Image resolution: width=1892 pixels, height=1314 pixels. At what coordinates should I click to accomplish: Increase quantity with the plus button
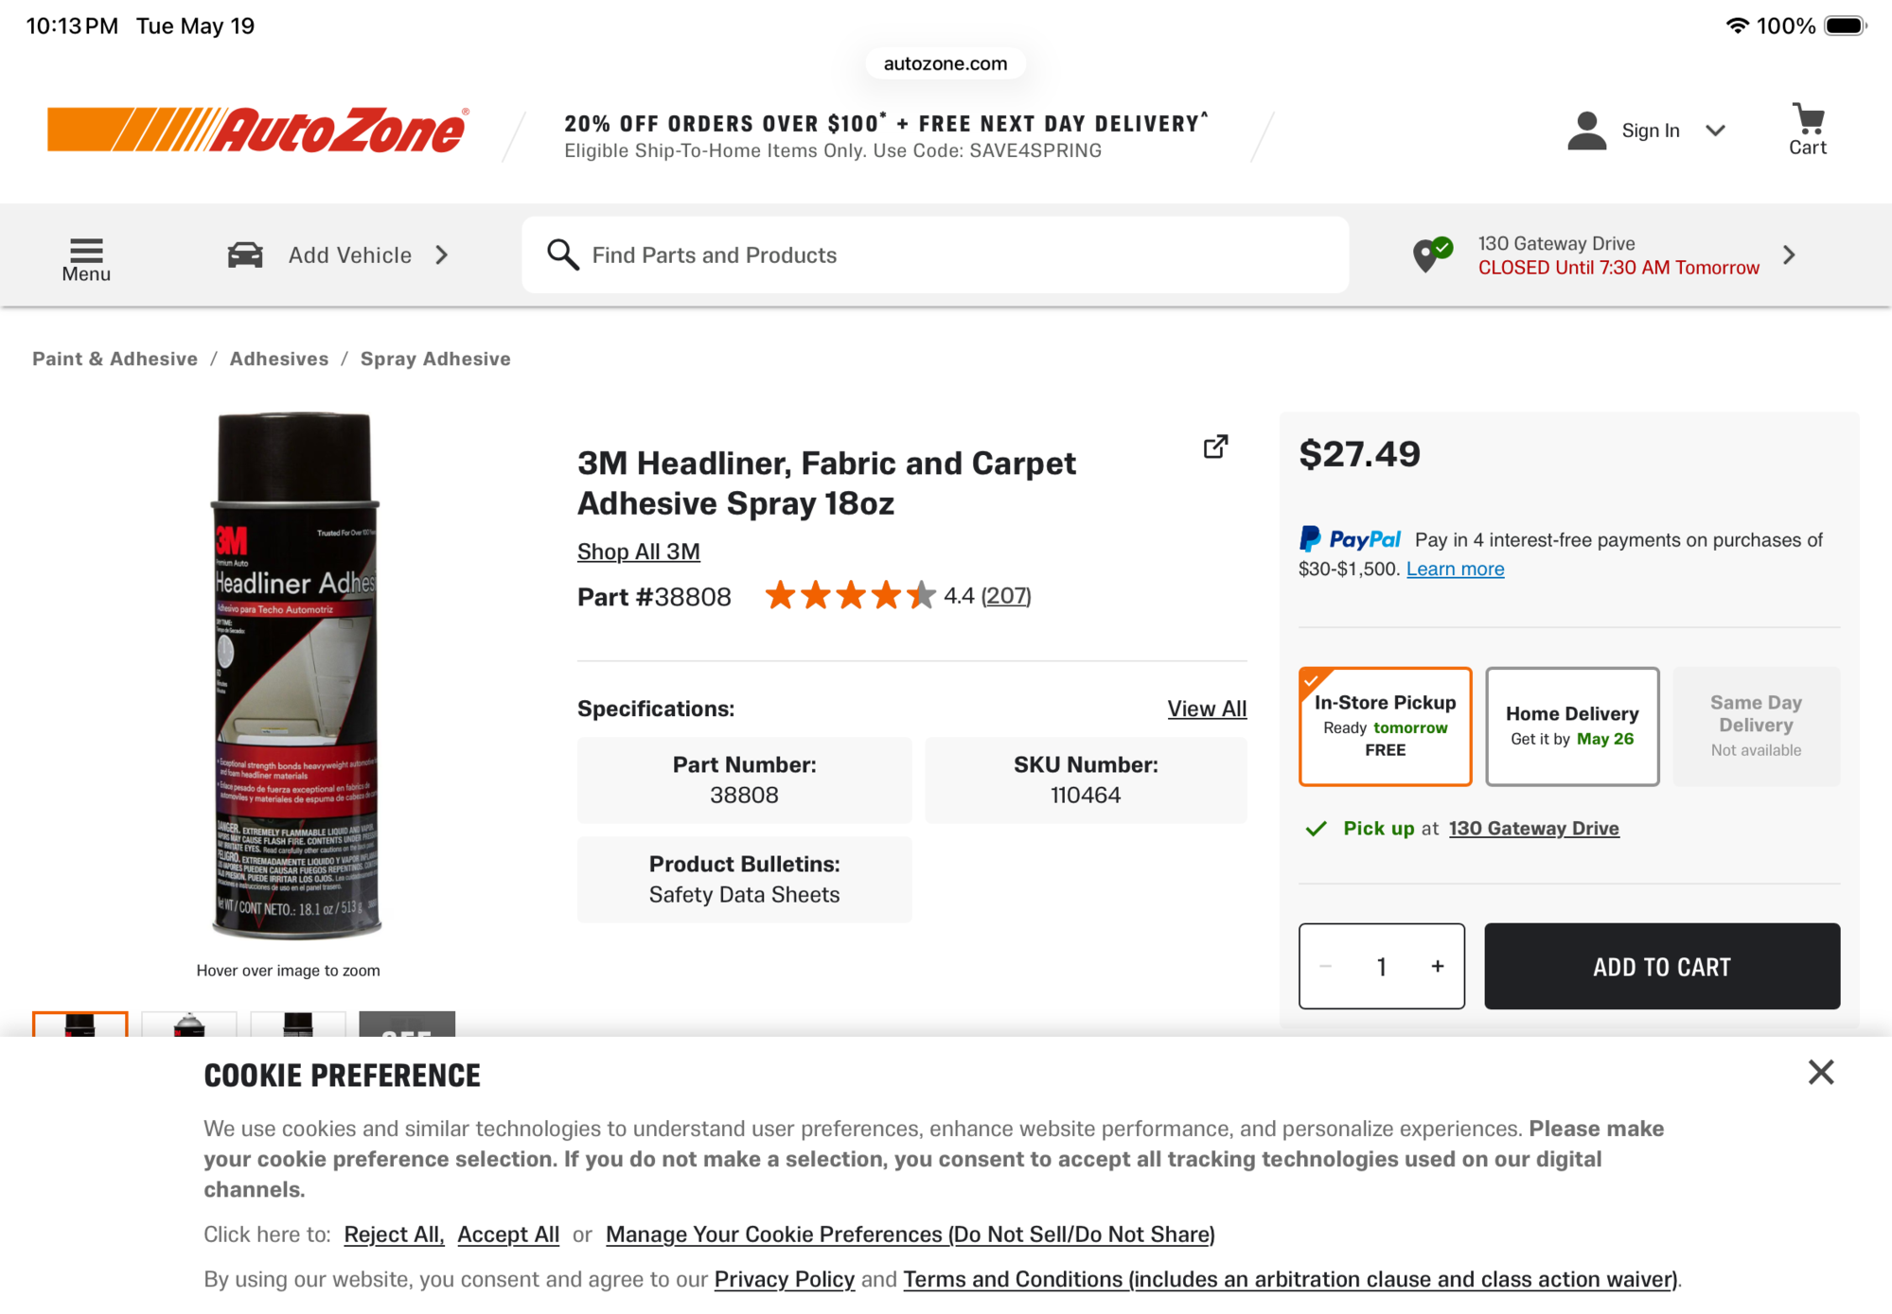[1437, 966]
